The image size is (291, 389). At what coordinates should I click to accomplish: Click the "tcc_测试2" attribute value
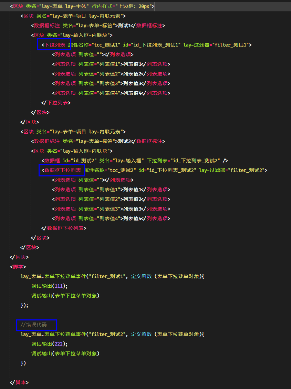[122, 170]
